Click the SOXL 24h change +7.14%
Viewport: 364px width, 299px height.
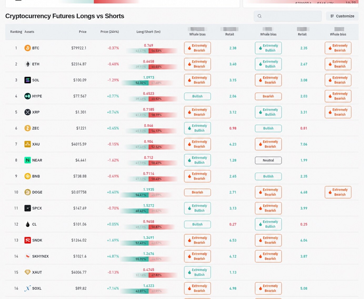[x=113, y=288]
